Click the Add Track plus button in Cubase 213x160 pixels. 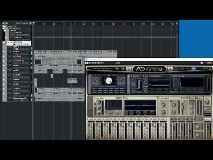click(4, 23)
